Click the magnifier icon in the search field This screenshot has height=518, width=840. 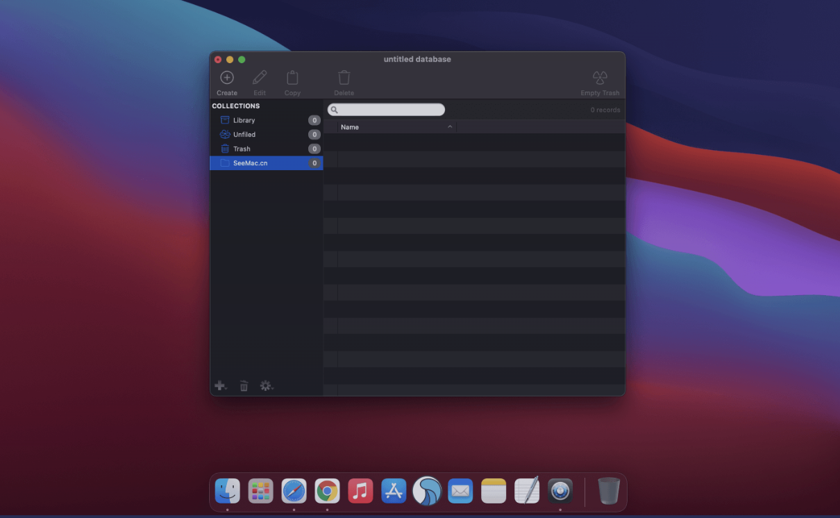335,109
